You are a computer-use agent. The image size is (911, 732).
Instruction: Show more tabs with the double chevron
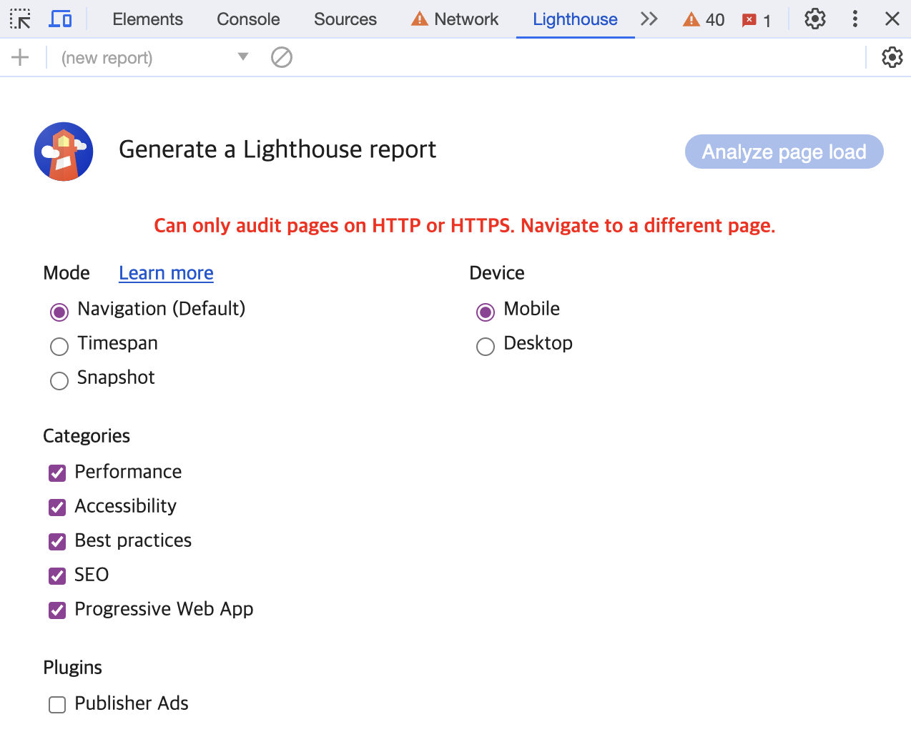pos(649,19)
